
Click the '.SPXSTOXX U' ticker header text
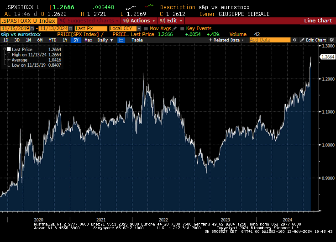pyautogui.click(x=22, y=7)
